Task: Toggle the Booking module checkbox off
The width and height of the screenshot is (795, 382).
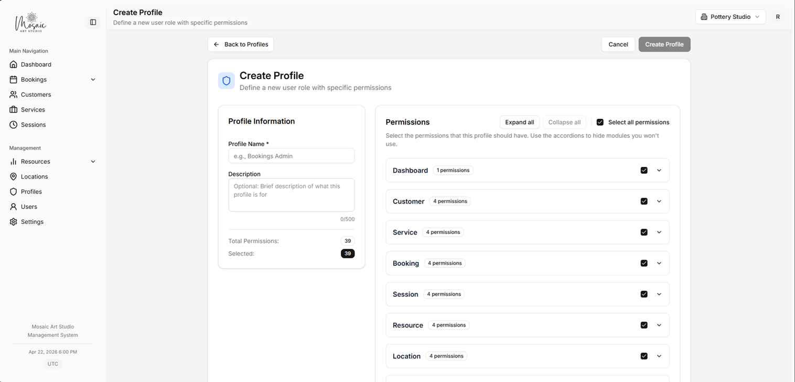Action: 644,263
